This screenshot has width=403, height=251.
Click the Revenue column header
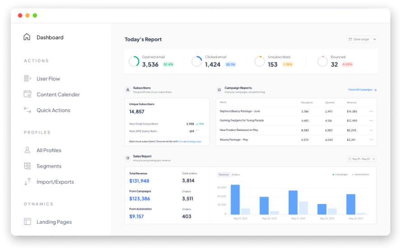tap(351, 102)
